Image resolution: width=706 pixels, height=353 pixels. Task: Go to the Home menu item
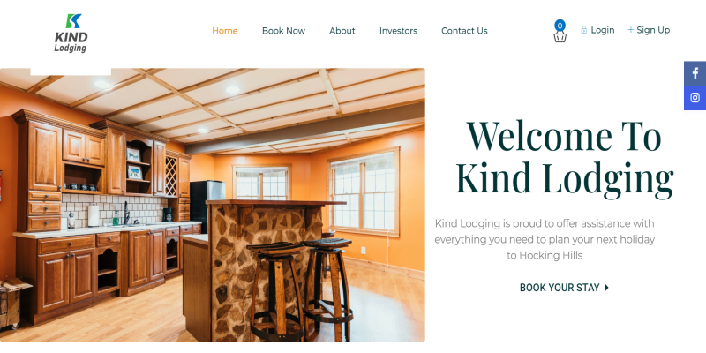pyautogui.click(x=225, y=31)
